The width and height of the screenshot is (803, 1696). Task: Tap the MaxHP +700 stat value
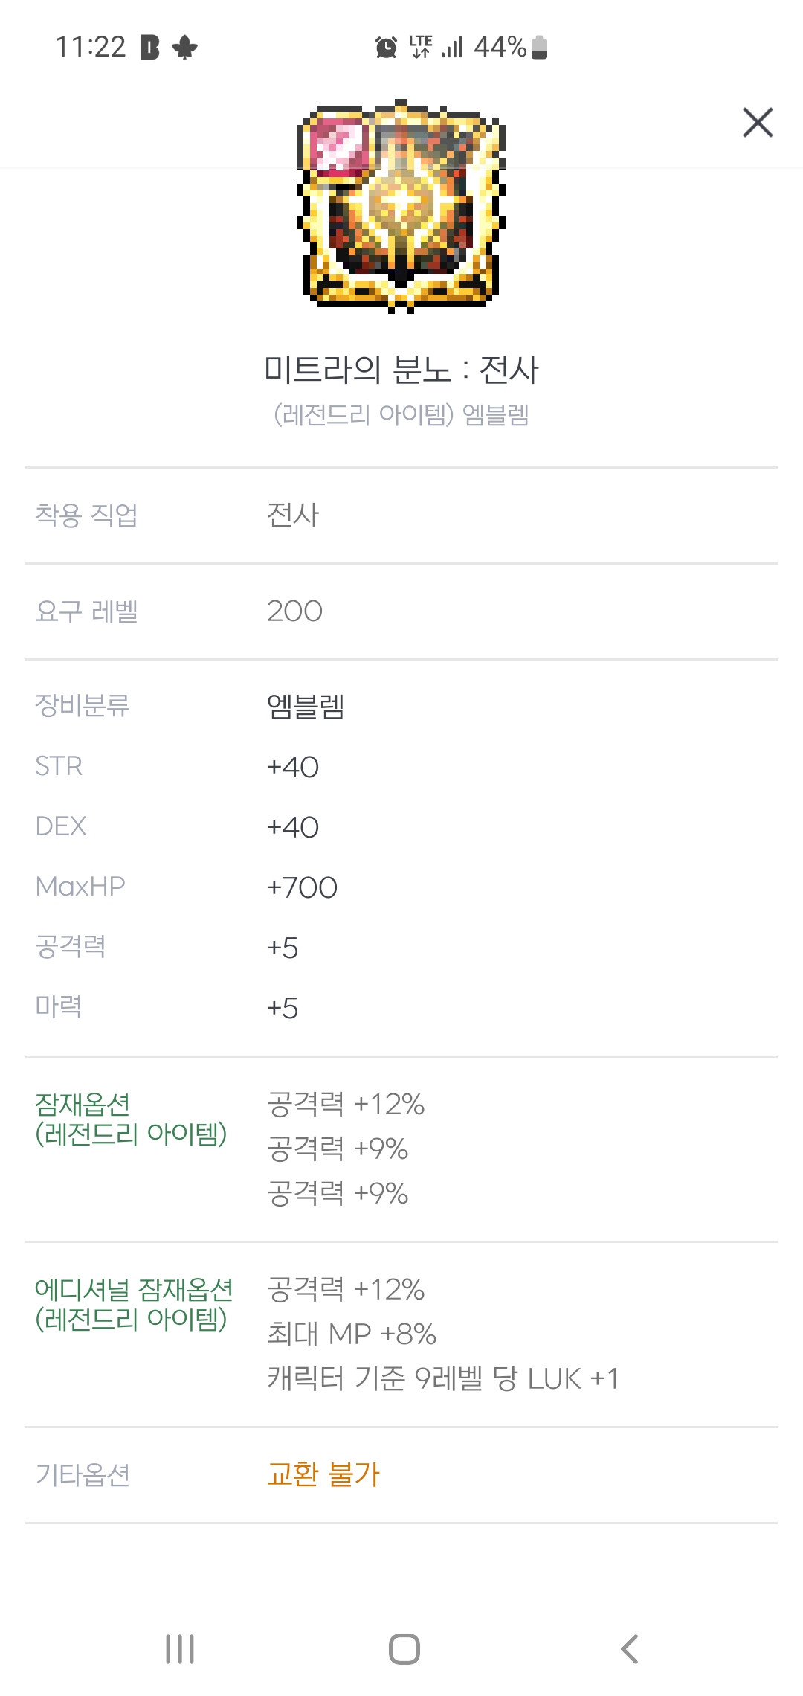click(302, 887)
